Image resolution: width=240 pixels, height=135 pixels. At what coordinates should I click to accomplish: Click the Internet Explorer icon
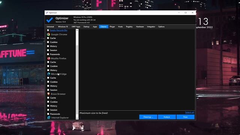(x=49, y=117)
